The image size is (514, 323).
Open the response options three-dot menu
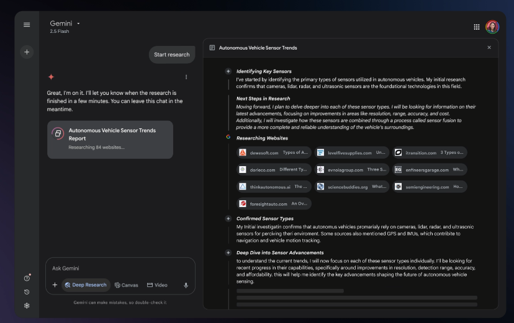tap(186, 77)
